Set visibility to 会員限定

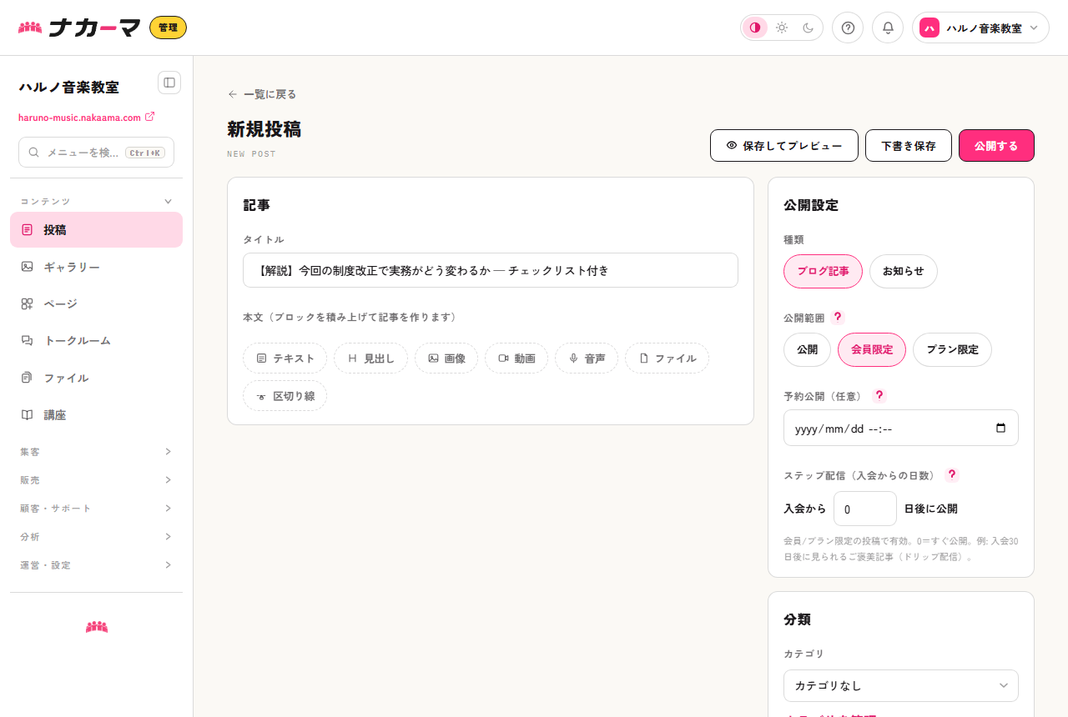[872, 349]
